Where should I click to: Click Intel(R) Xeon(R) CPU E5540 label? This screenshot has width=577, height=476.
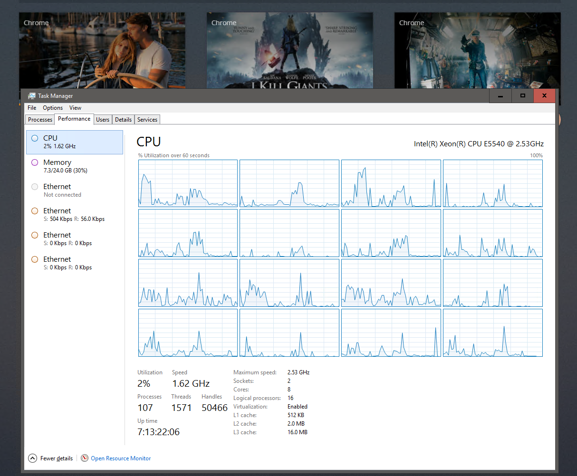(479, 143)
